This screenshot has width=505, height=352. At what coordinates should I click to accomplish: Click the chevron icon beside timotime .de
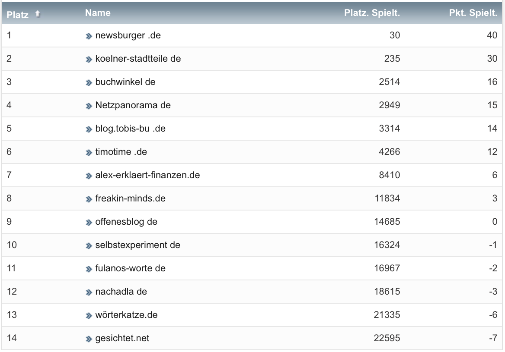(x=89, y=153)
